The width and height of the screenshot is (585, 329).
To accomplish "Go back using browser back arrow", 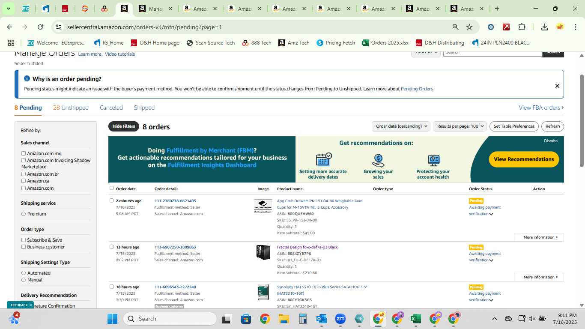I will click(x=9, y=27).
